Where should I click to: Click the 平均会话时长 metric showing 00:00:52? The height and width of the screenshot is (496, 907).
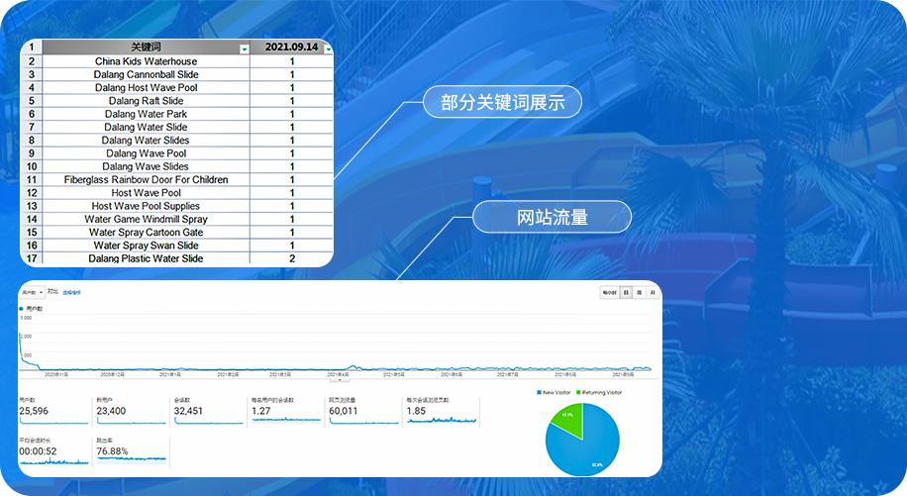tap(52, 451)
